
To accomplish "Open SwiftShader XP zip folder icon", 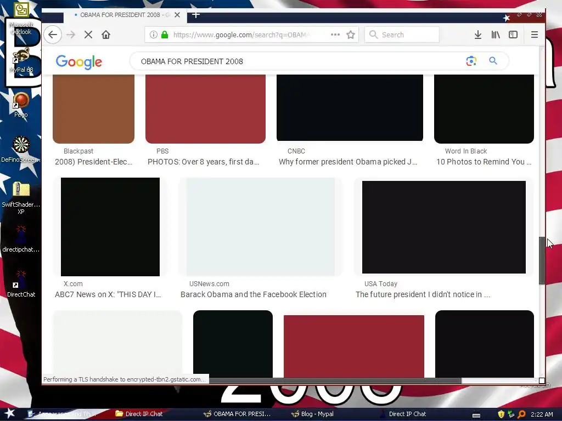I will tap(21, 197).
